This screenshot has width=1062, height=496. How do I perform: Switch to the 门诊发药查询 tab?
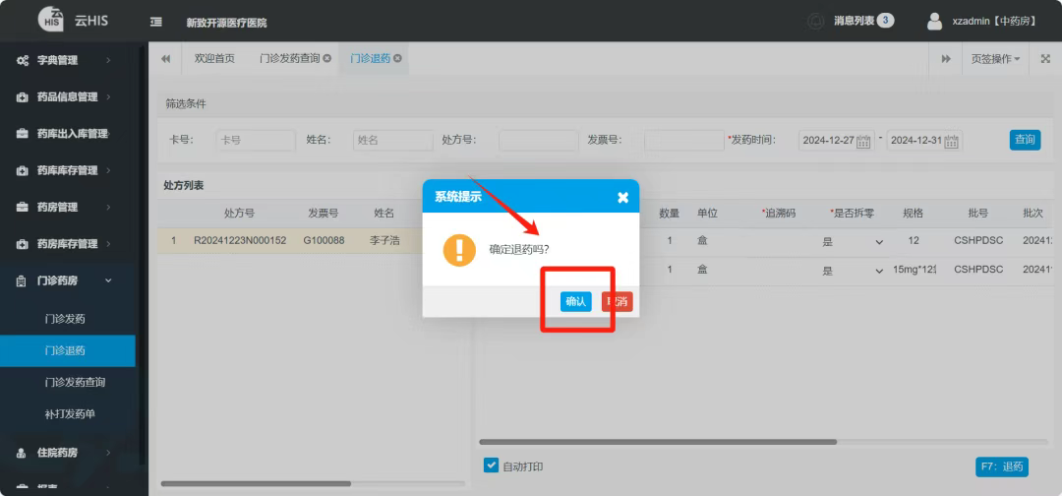(290, 59)
